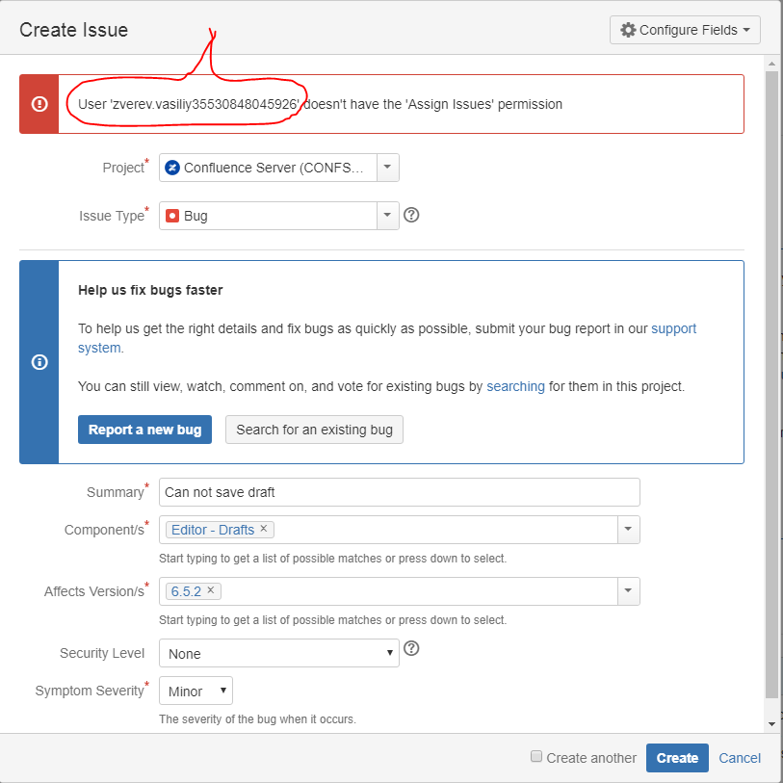This screenshot has height=783, width=783.
Task: Expand the Project dropdown arrow
Action: pos(387,168)
